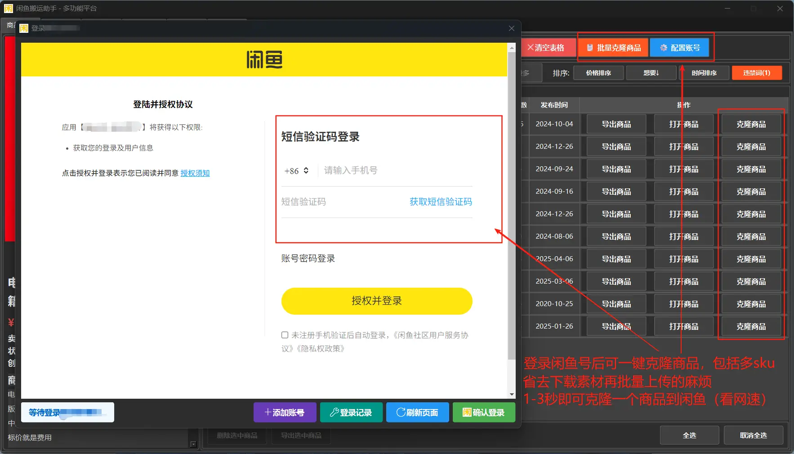Click the yellow 授权并登录 button
Viewport: 794px width, 454px height.
click(377, 301)
